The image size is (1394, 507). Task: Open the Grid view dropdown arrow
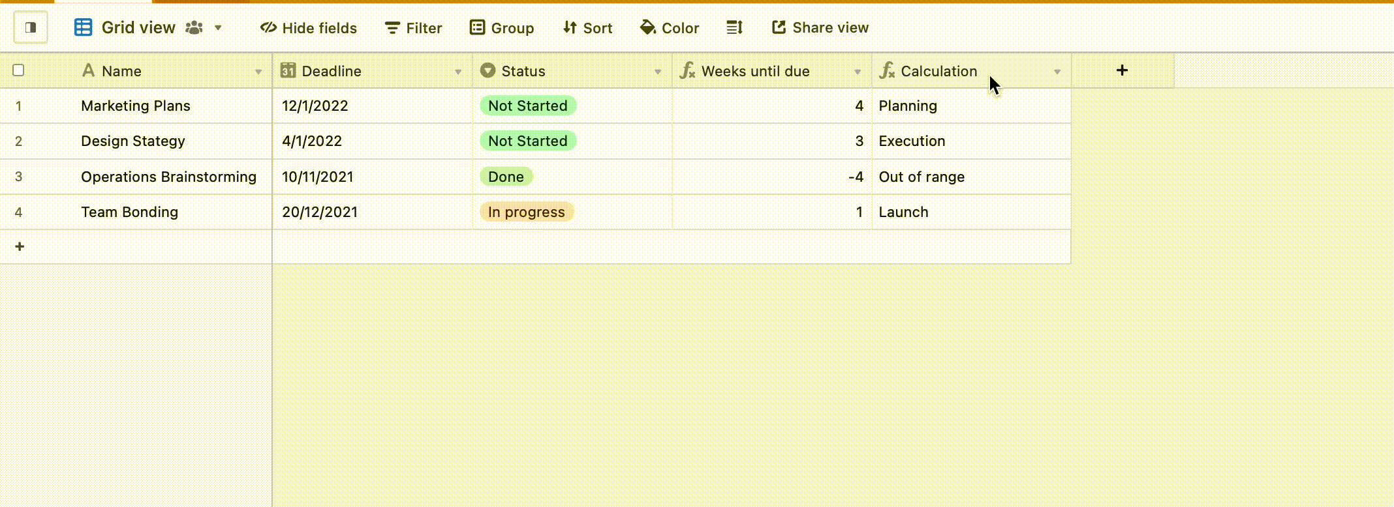click(218, 28)
